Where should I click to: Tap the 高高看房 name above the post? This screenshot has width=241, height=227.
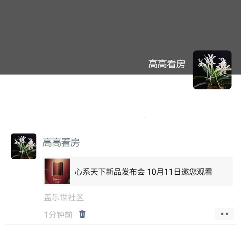point(61,142)
